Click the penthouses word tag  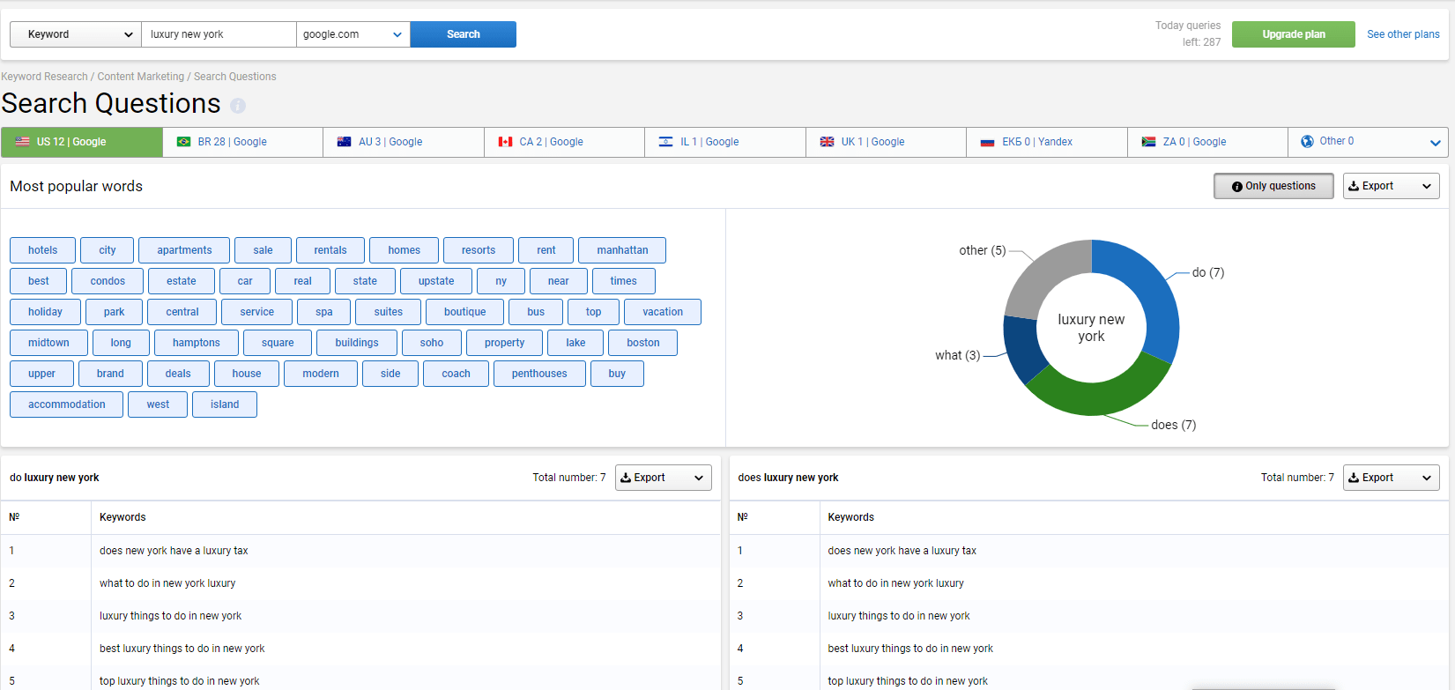(x=539, y=374)
